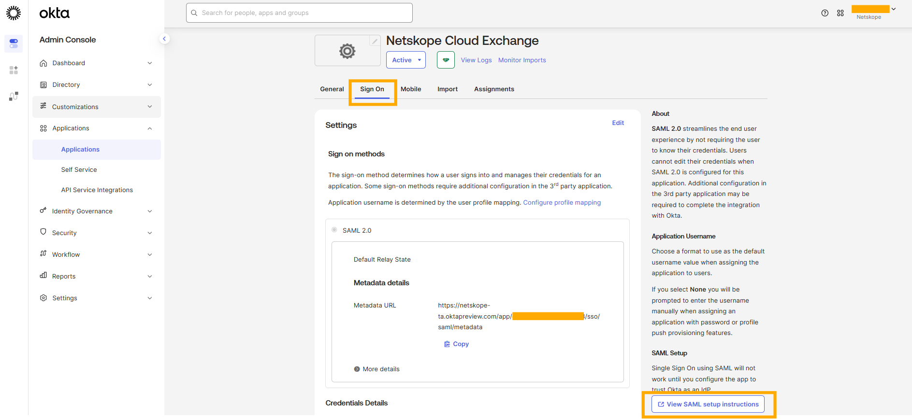Expand the Customizations menu chevron
Screen dimensions: 912x419
coord(150,107)
